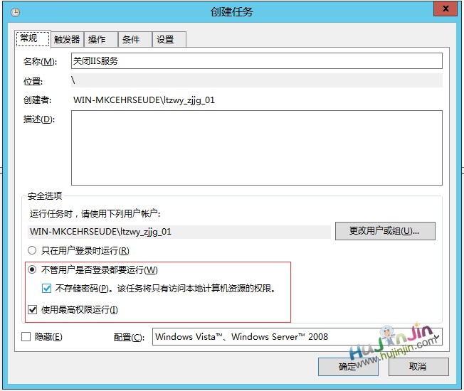This screenshot has width=464, height=391.
Task: Click the clock icon in the title bar
Action: [15, 12]
